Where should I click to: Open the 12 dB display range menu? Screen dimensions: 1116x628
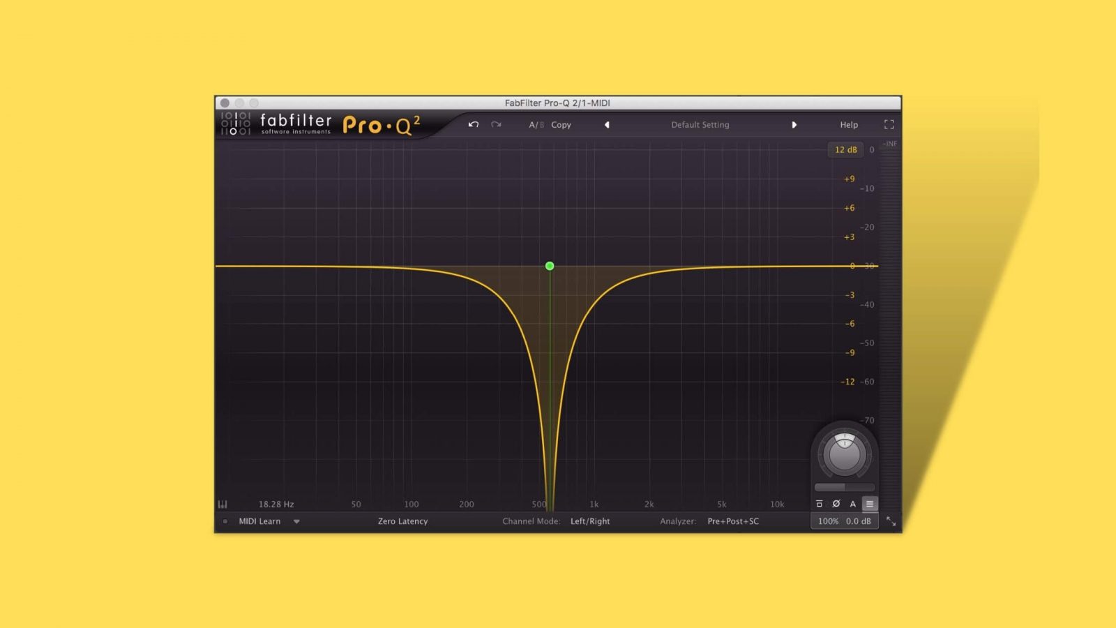tap(845, 150)
